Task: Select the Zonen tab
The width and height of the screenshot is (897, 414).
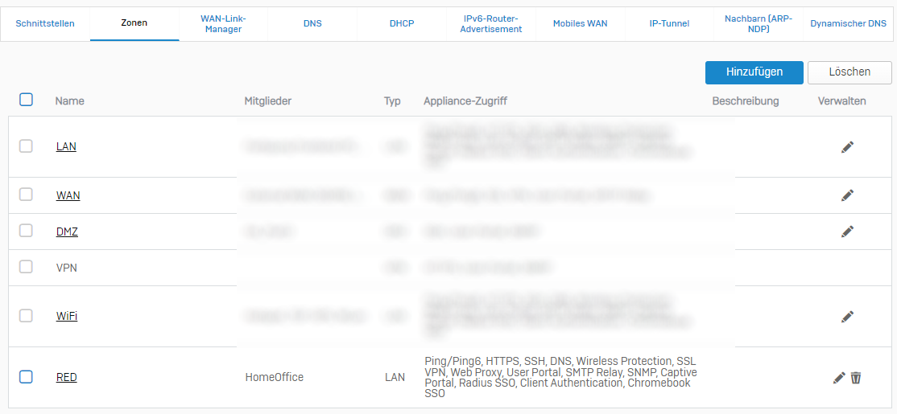Action: point(134,24)
